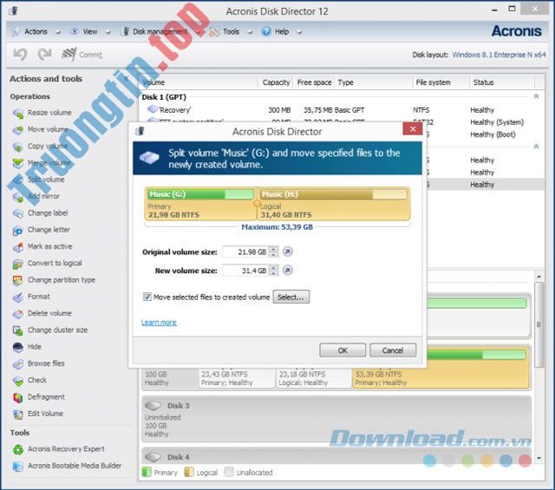Select the Change label icon
The image size is (555, 490).
17,213
